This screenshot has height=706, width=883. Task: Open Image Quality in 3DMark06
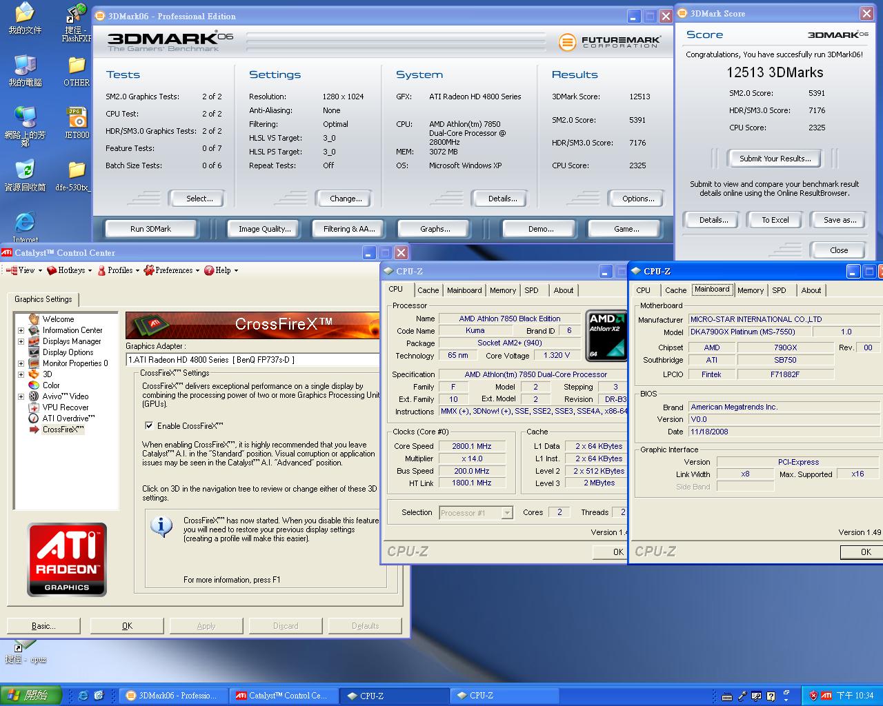265,229
